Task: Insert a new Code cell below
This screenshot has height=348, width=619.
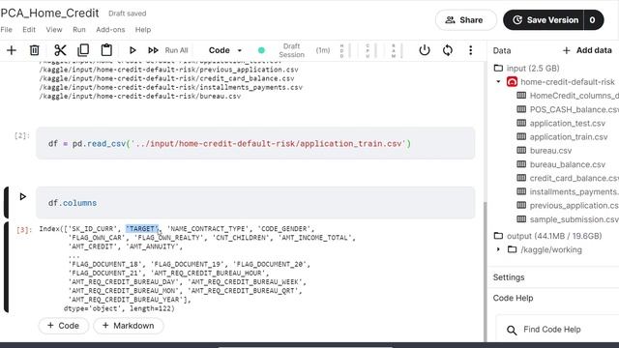Action: click(63, 326)
